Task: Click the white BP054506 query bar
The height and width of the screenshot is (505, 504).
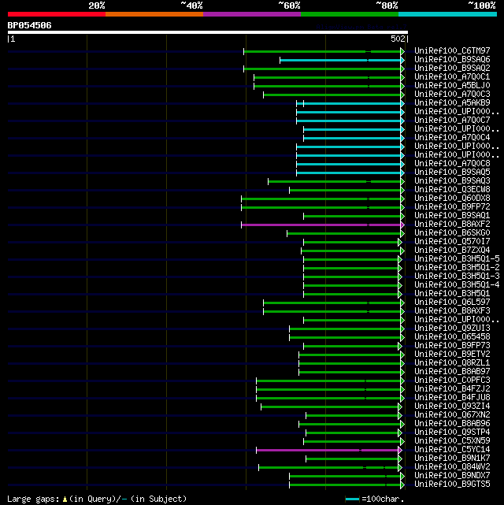Action: coord(208,32)
